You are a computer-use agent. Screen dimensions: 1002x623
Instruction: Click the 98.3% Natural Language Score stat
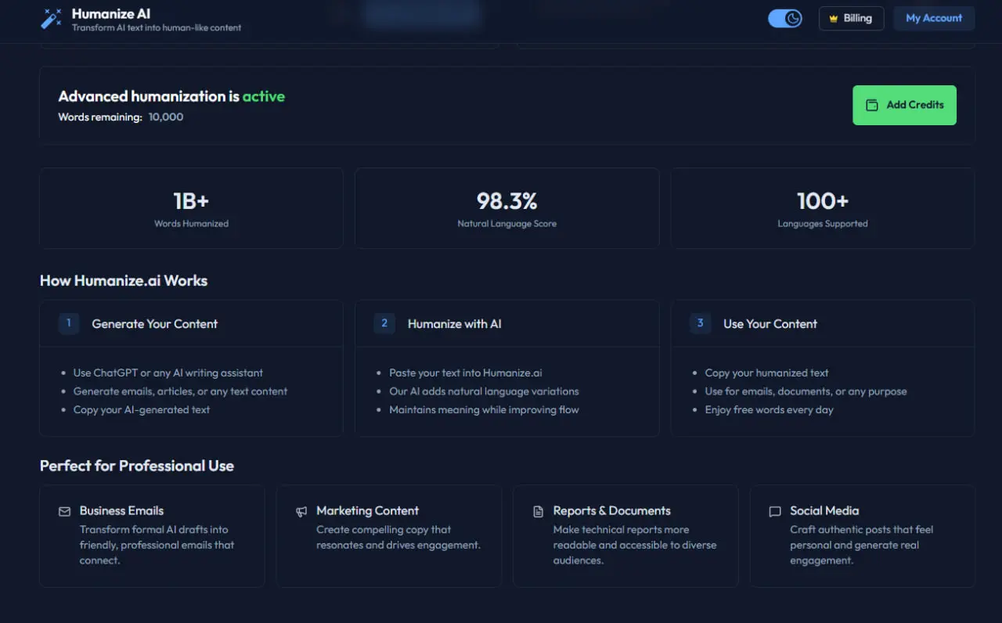pyautogui.click(x=507, y=208)
